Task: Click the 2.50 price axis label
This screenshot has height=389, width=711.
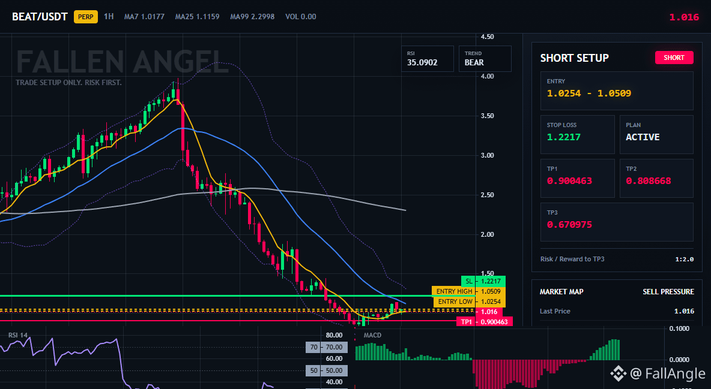Action: [x=486, y=195]
